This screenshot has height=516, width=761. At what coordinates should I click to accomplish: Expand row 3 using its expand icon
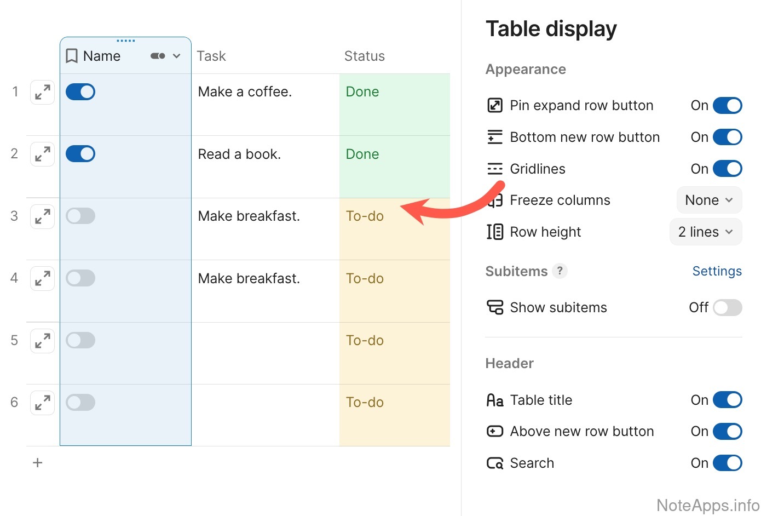click(42, 216)
